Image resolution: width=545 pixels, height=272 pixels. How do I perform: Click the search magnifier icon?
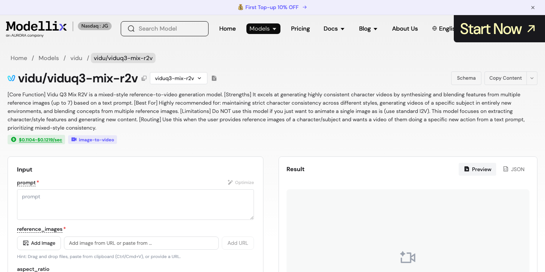click(x=131, y=29)
